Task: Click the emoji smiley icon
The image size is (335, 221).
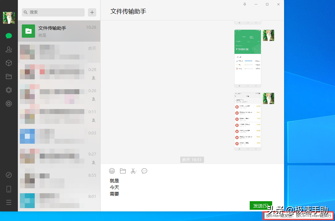Action: click(x=112, y=171)
